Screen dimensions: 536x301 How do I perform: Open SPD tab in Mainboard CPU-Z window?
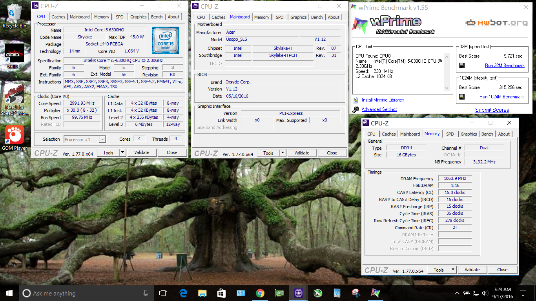point(280,17)
